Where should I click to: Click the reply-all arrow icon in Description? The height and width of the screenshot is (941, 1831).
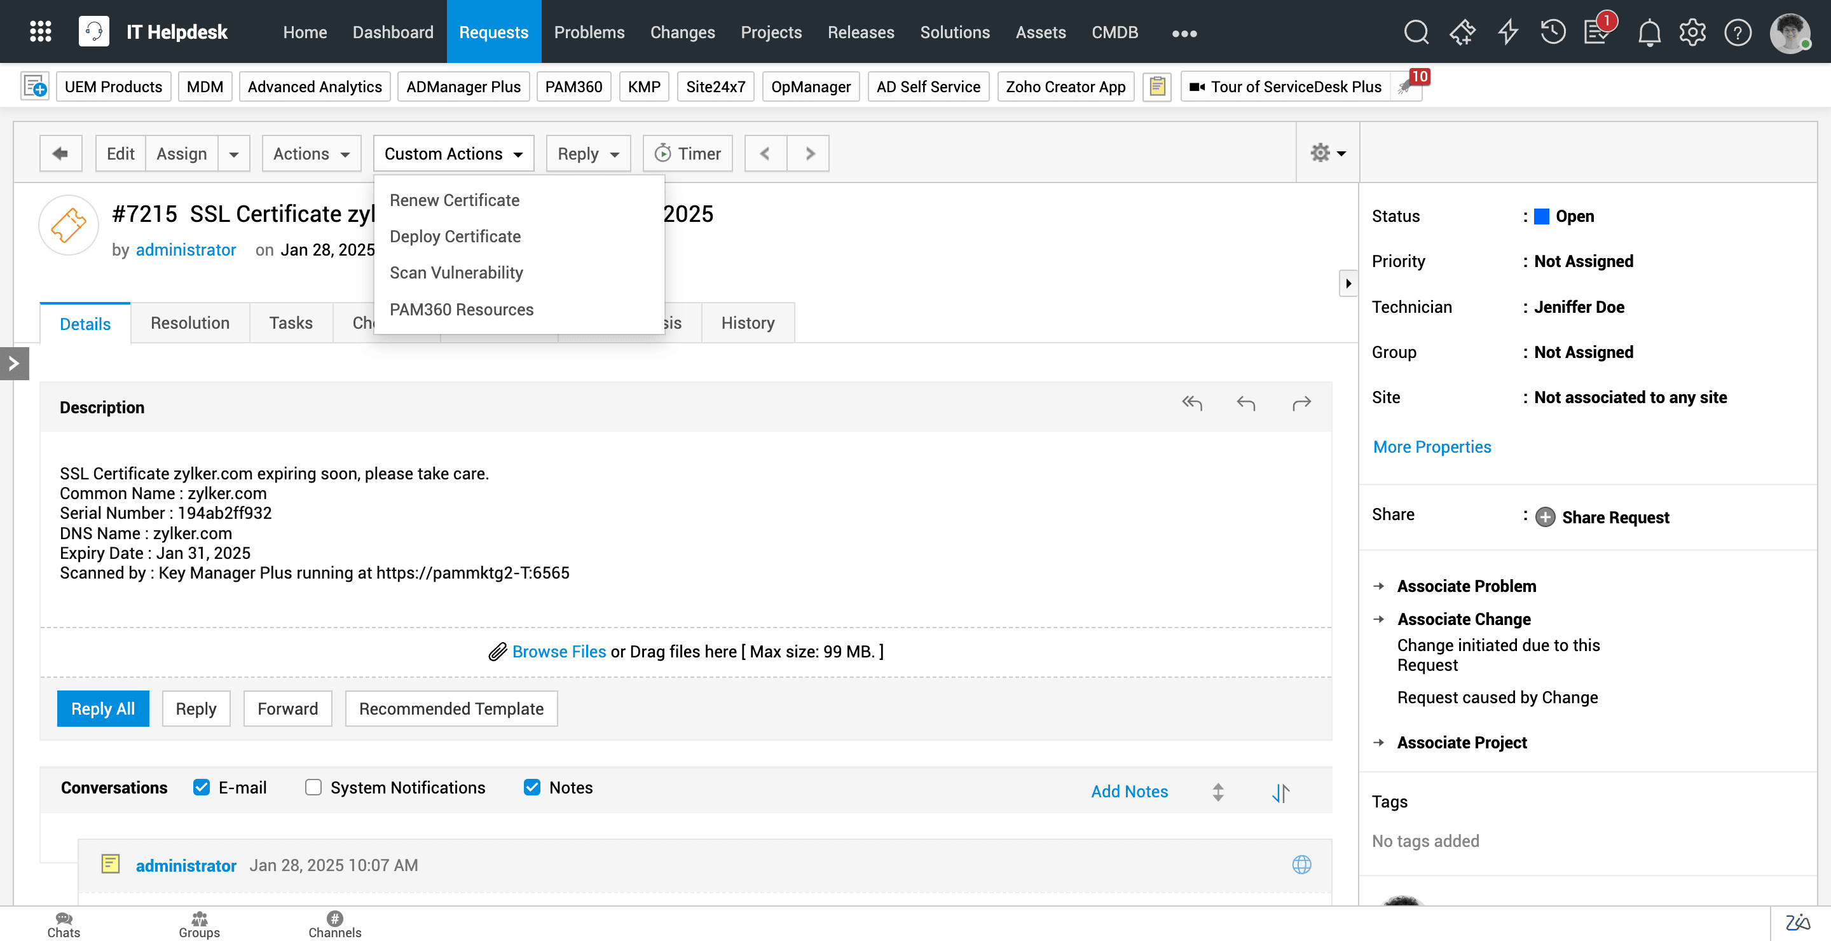(x=1192, y=404)
